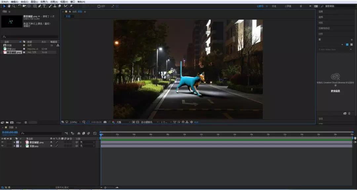Click the 更多信息 link in Libraries panel
357x190 pixels.
coord(335,91)
